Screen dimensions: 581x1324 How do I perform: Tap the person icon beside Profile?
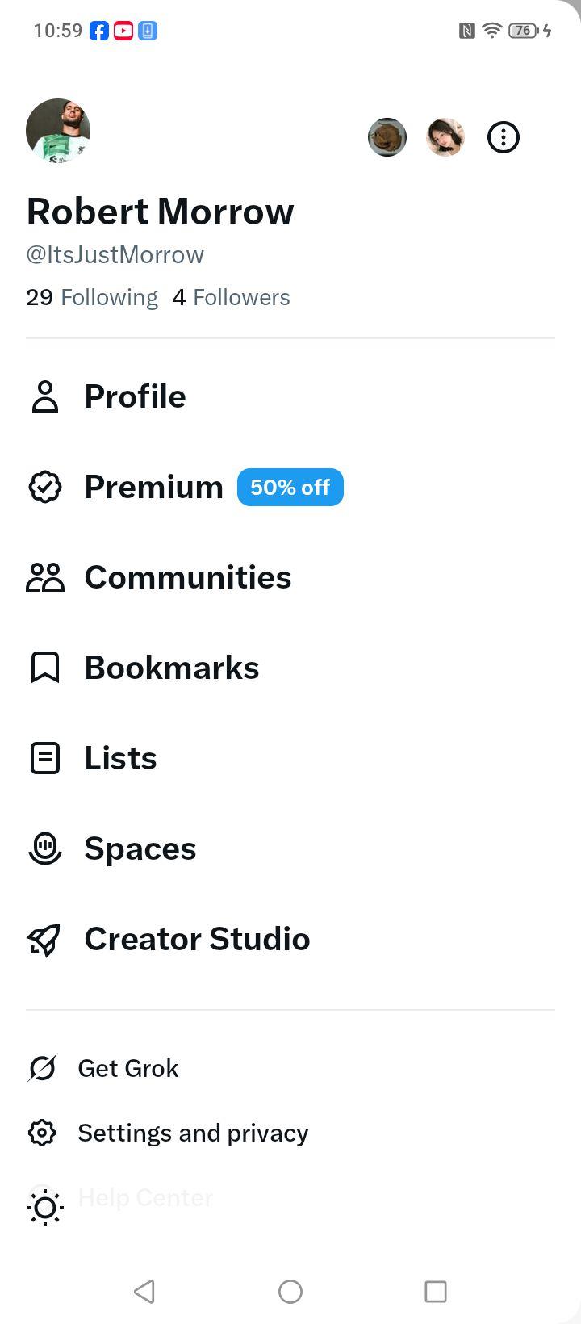(x=45, y=396)
